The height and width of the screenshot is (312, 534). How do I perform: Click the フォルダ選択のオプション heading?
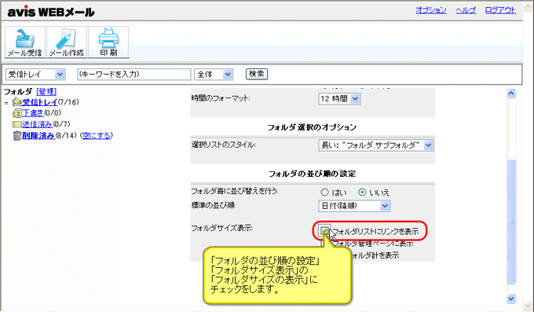pos(312,127)
